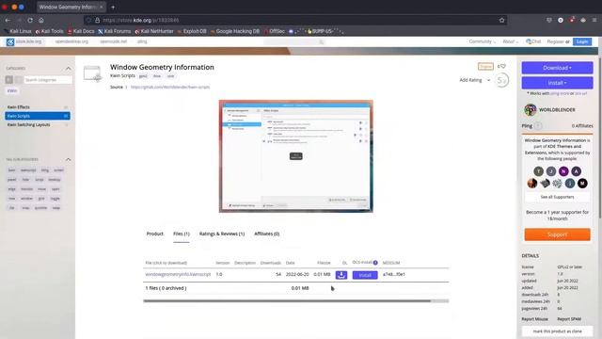The width and height of the screenshot is (602, 339).
Task: Open the Kali Linux bookmark
Action: pos(18,31)
